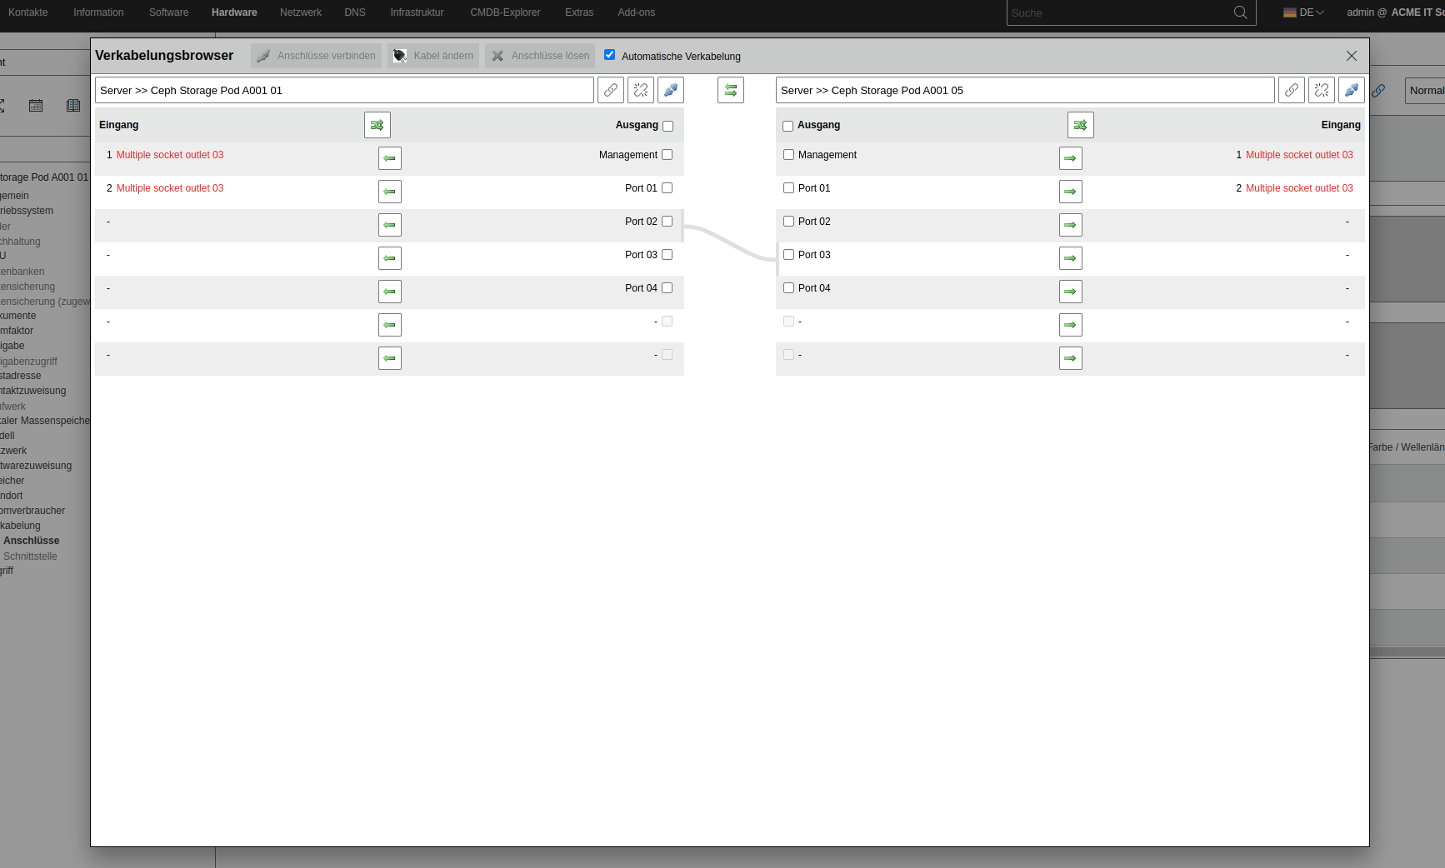Click the Server >> Ceph Storage Pod A001 05 field
Screen dimensions: 1445x868
(1024, 90)
